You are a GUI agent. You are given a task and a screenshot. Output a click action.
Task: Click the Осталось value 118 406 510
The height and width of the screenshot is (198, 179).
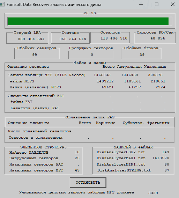(114, 38)
